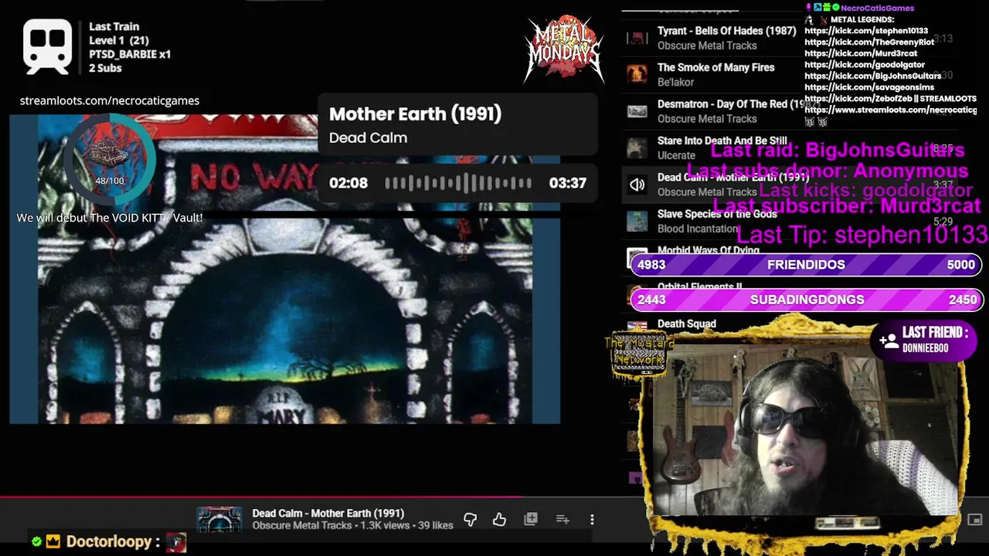
Task: Click Last subscriber: Murd3rcat text
Action: pyautogui.click(x=846, y=205)
